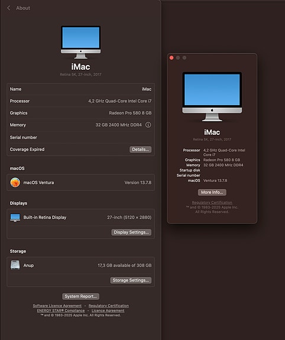Click More Info in small window
The height and width of the screenshot is (340, 285).
[x=212, y=192]
